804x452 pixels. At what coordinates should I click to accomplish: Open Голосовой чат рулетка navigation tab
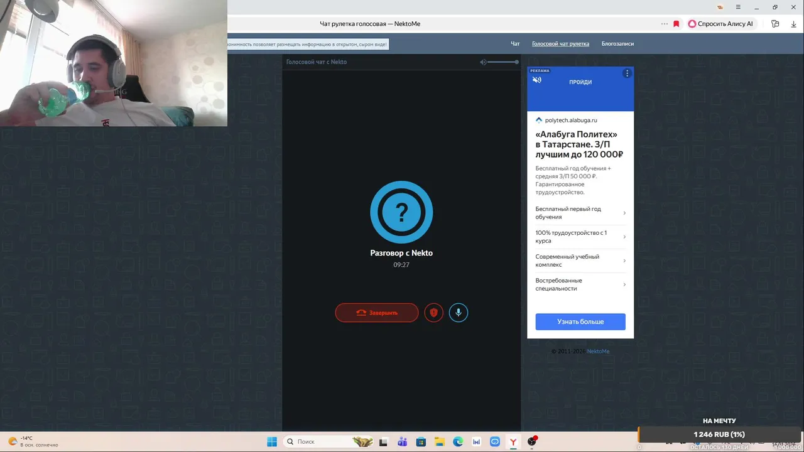560,44
